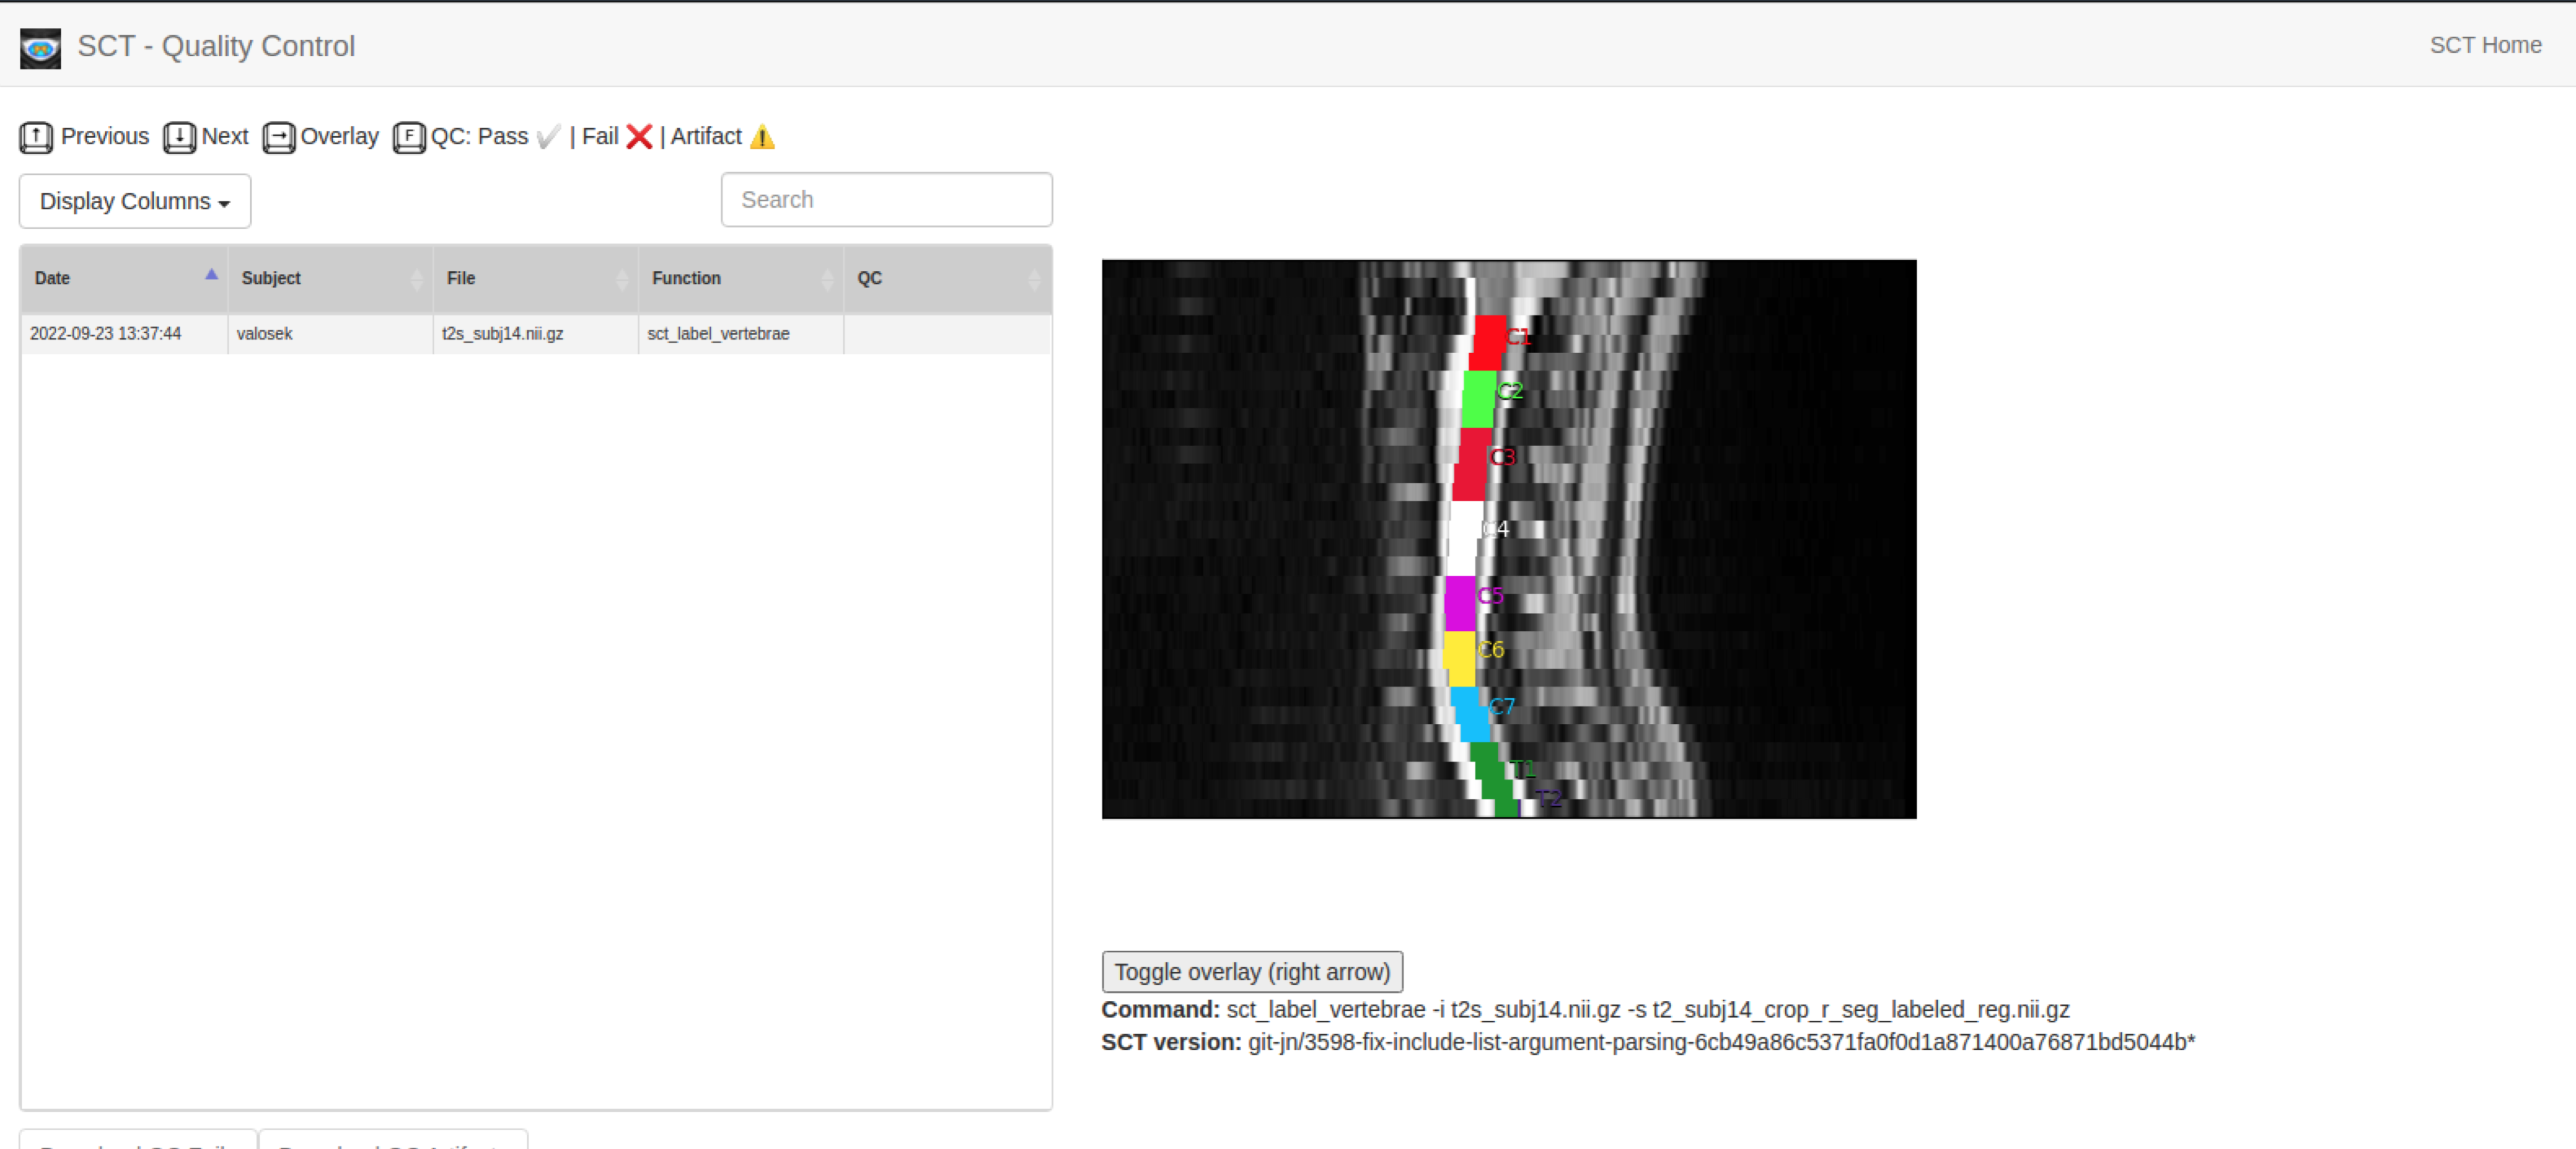
Task: Expand sort options on the Function column
Action: (x=828, y=279)
